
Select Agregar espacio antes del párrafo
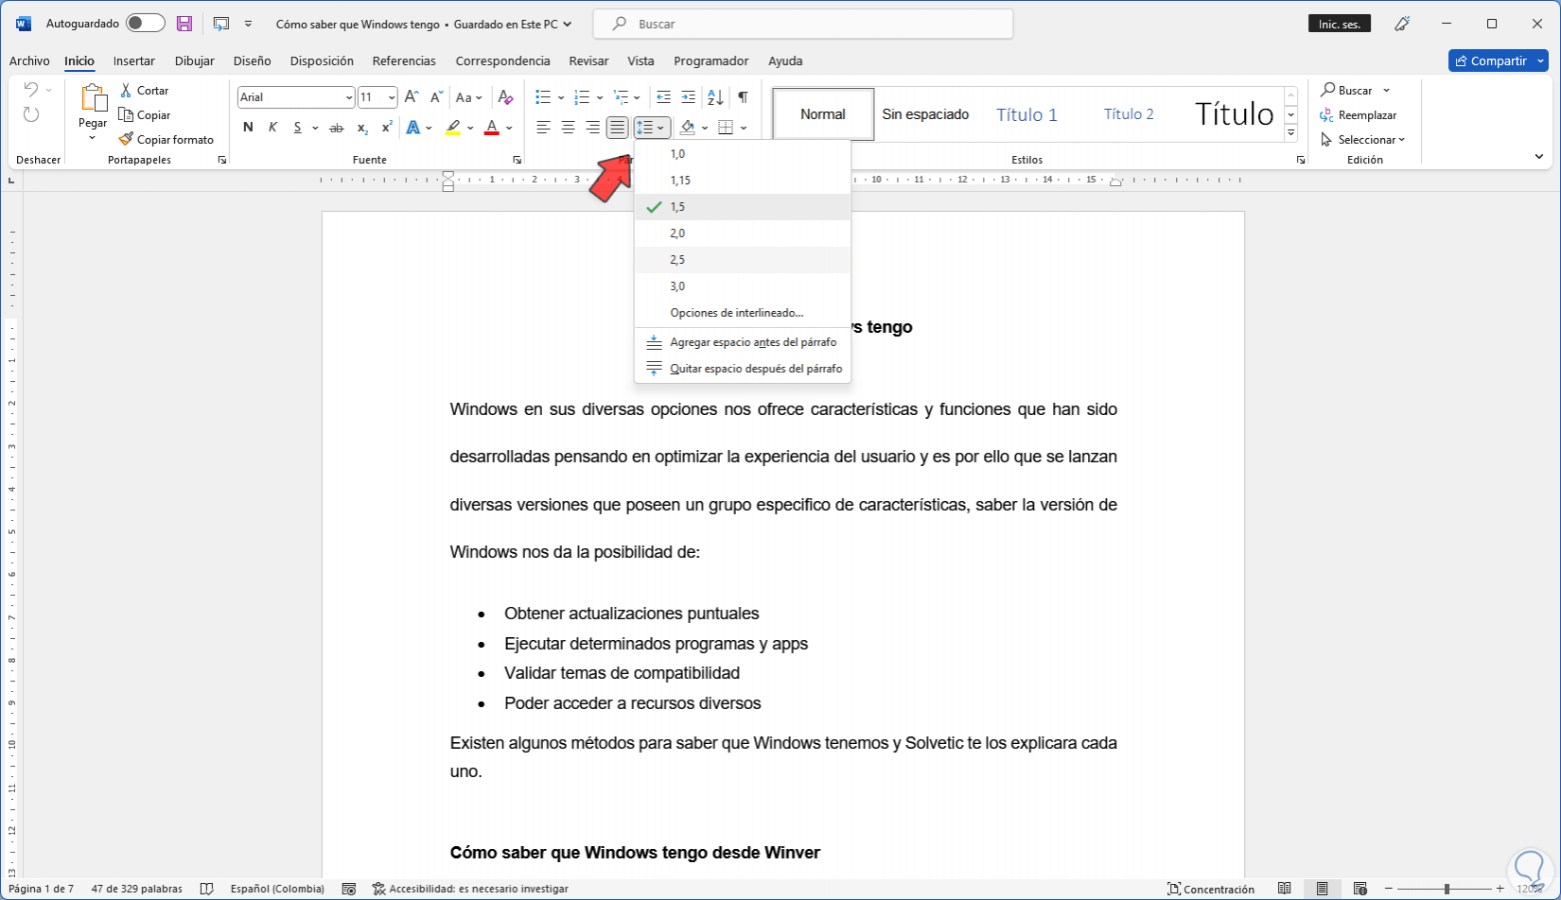(743, 342)
